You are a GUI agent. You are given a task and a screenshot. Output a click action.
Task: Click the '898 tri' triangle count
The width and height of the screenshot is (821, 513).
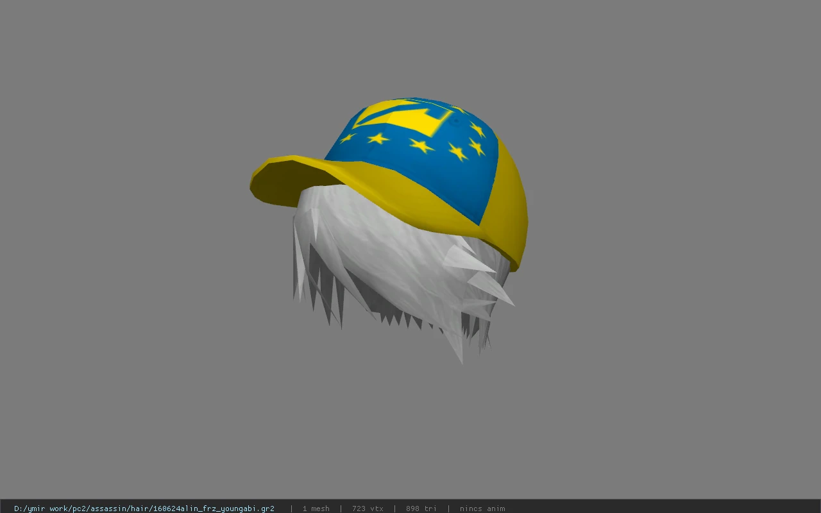pos(421,509)
